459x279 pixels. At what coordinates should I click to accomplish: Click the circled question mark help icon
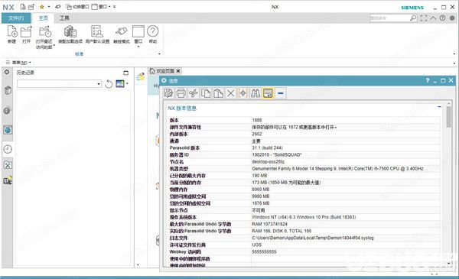click(442, 18)
